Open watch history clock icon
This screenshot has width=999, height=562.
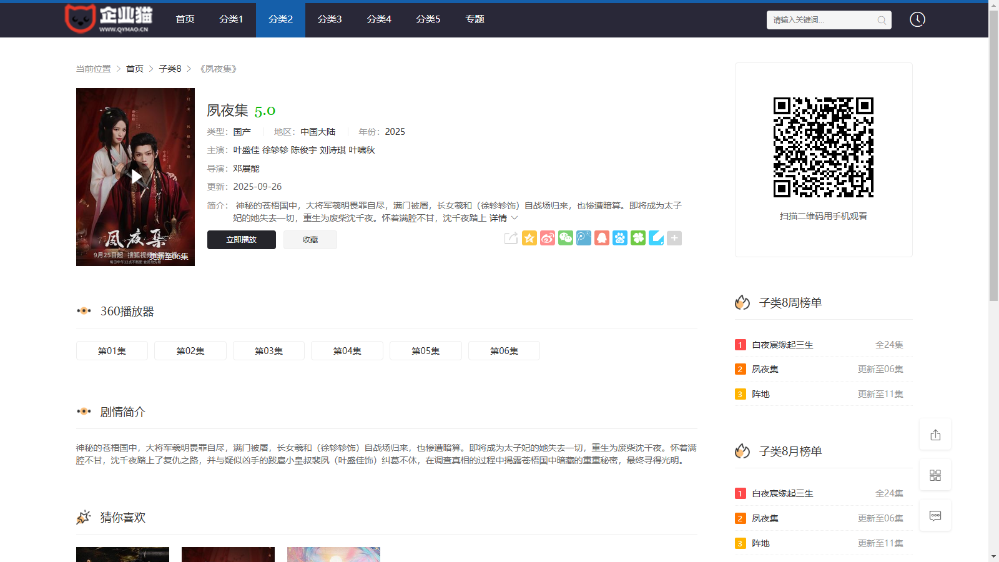917,19
